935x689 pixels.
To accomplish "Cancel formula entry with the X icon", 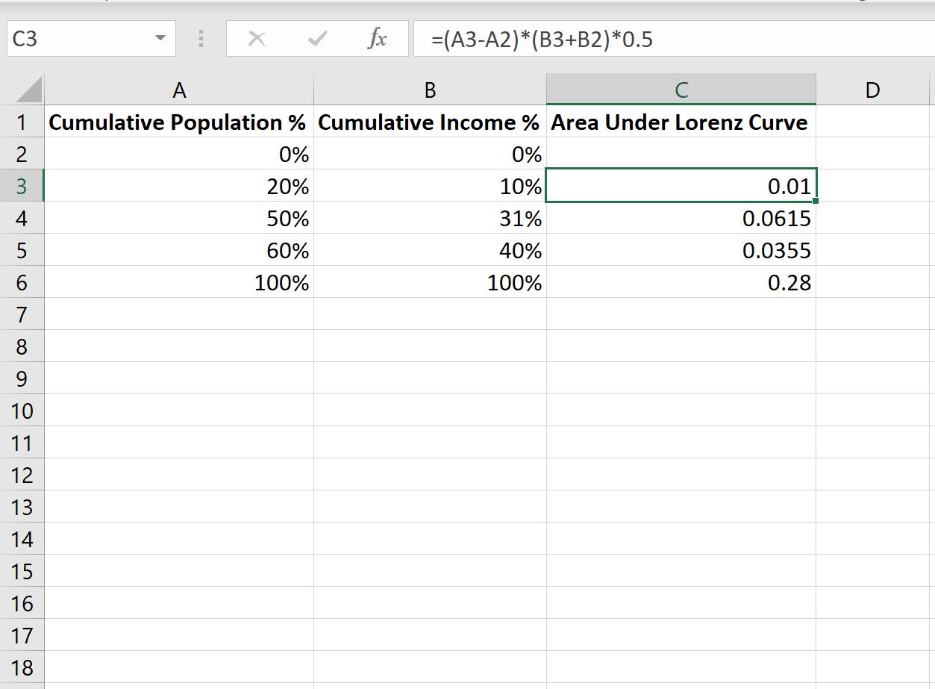I will (x=257, y=39).
